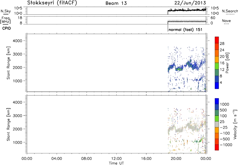Click the "10^5" tick left of the noise panel
The height and width of the screenshot is (165, 238).
pyautogui.click(x=18, y=8)
